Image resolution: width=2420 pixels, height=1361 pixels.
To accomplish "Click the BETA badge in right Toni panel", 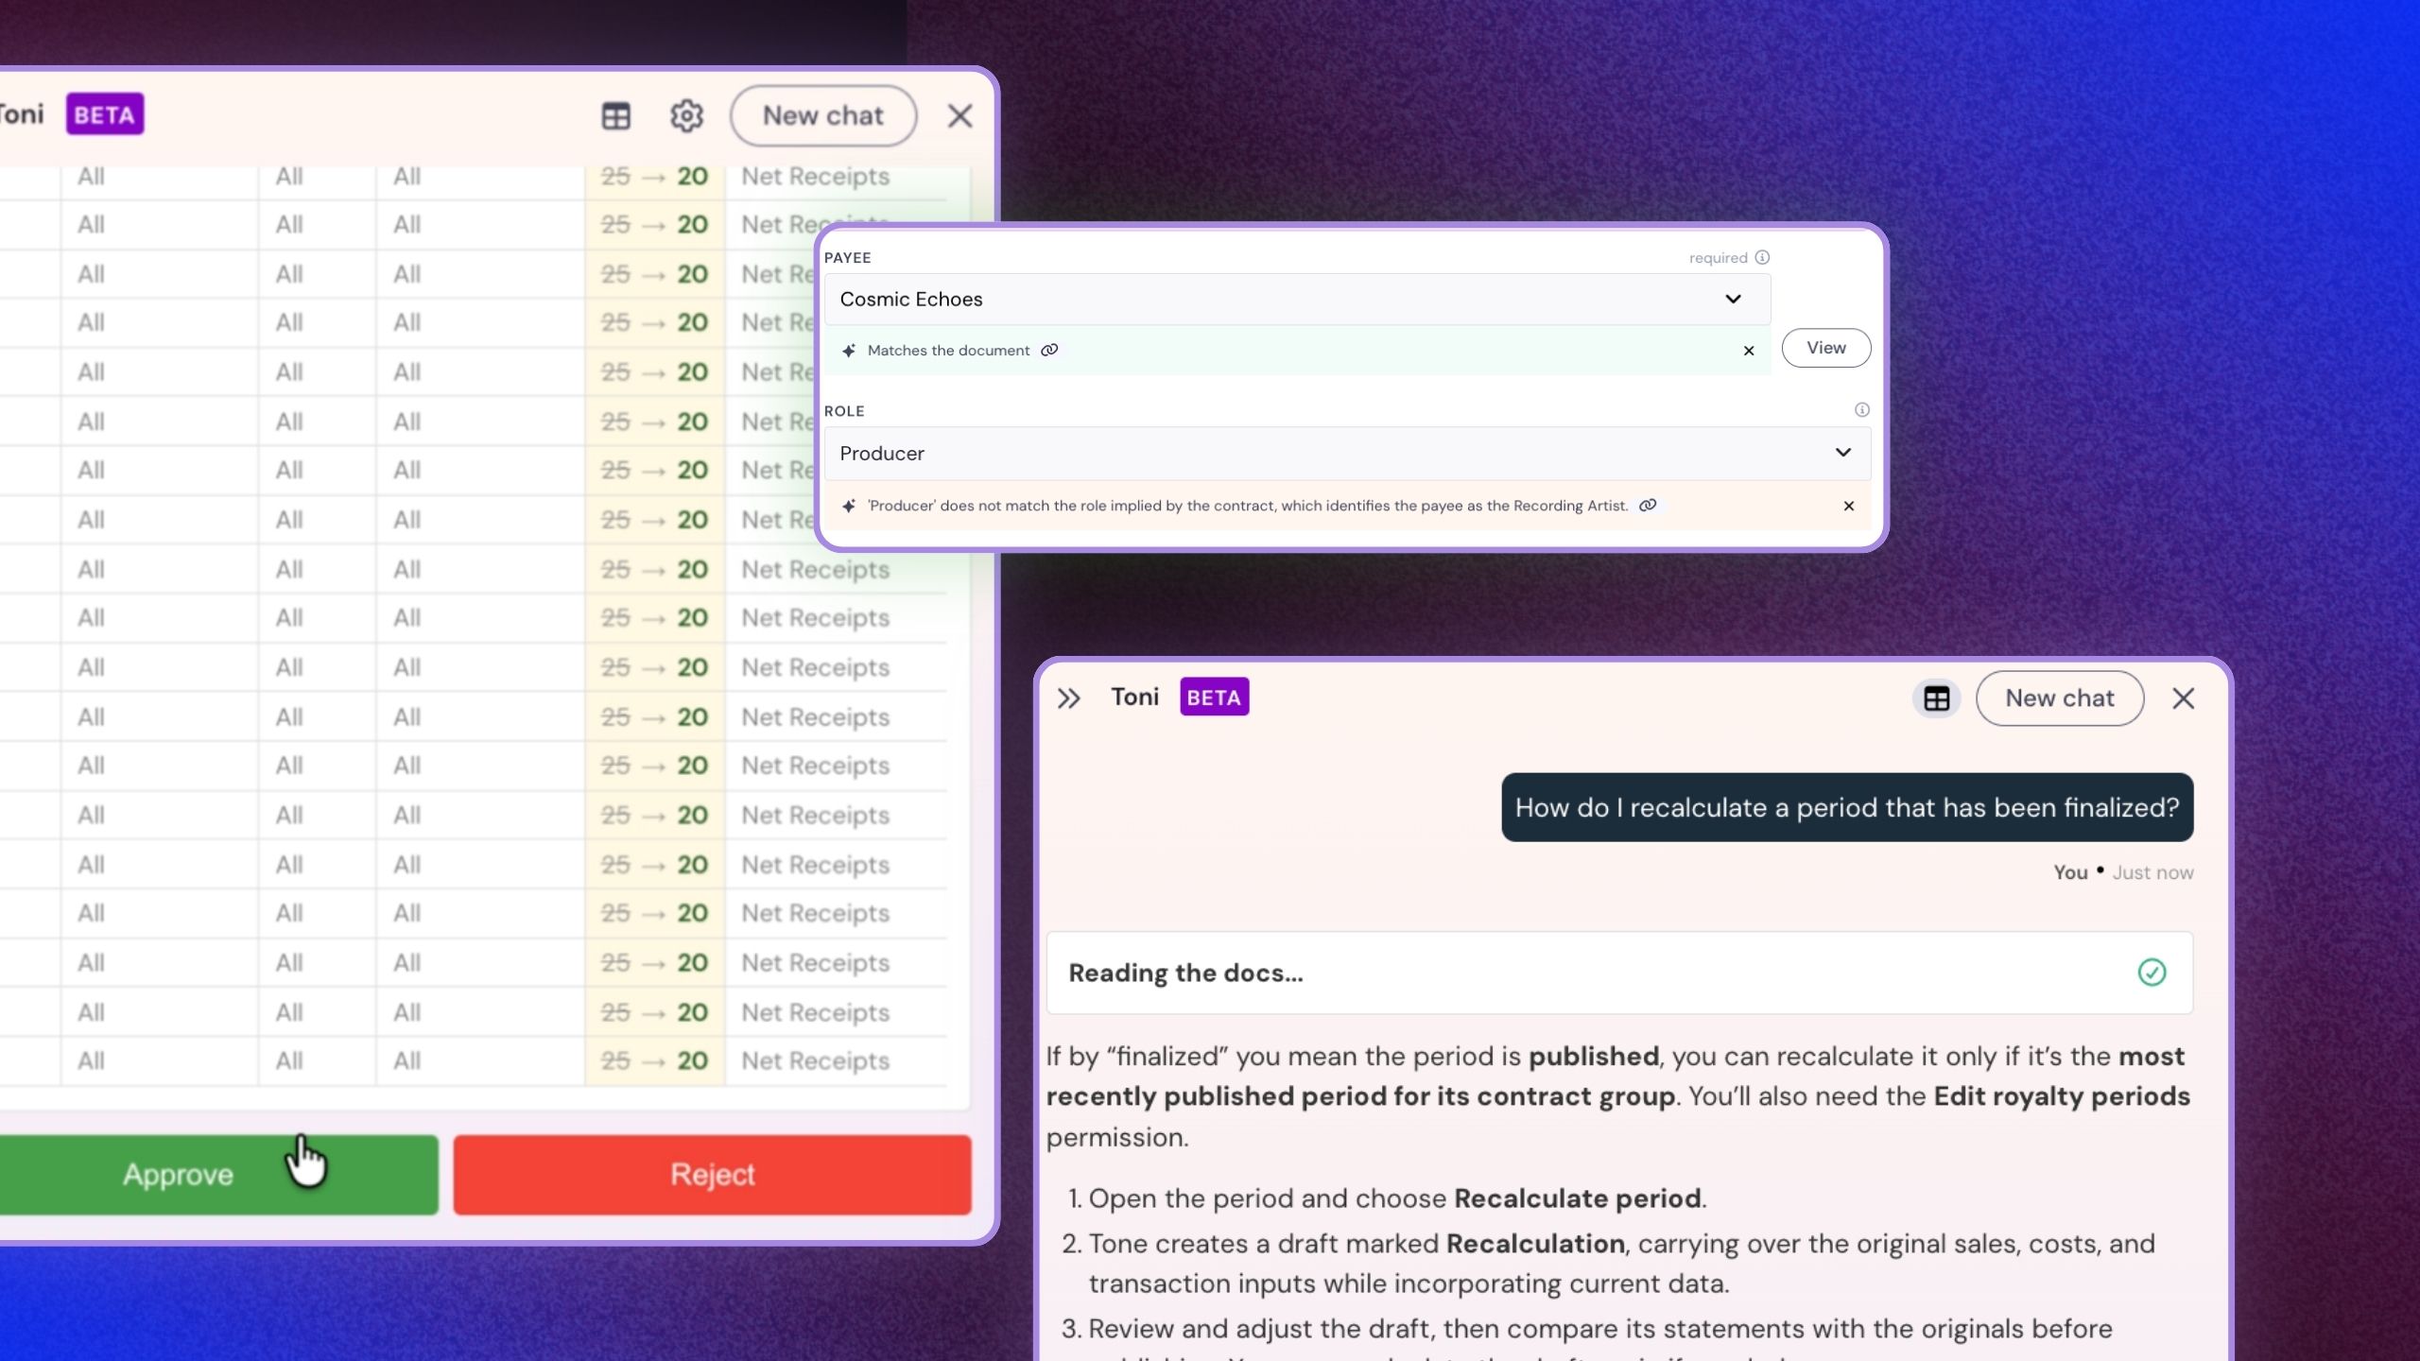I will coord(1214,697).
